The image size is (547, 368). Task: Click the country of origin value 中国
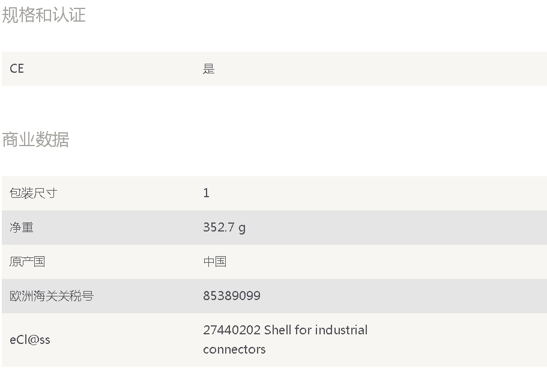point(215,262)
